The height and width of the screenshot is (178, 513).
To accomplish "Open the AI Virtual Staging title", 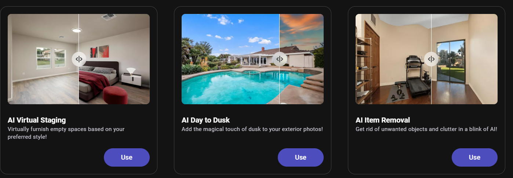I will point(37,120).
